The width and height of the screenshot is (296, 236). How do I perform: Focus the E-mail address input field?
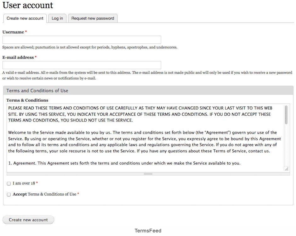tap(82, 65)
